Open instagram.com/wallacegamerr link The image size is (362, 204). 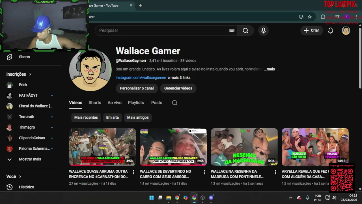coord(141,78)
